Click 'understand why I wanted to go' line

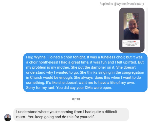(52, 72)
